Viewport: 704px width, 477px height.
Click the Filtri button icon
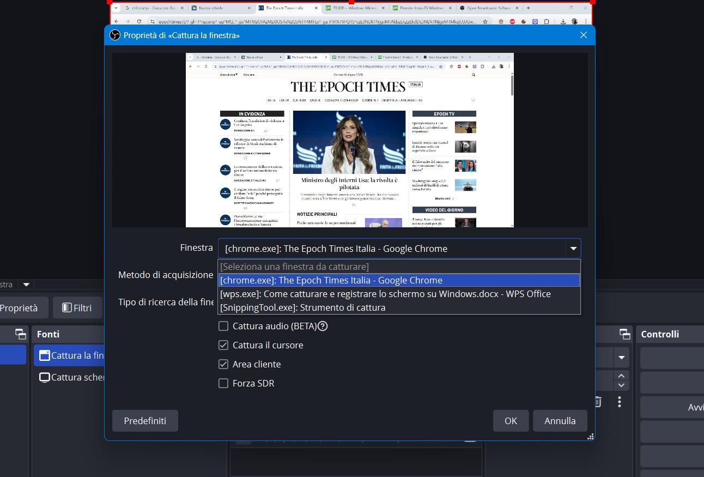67,308
